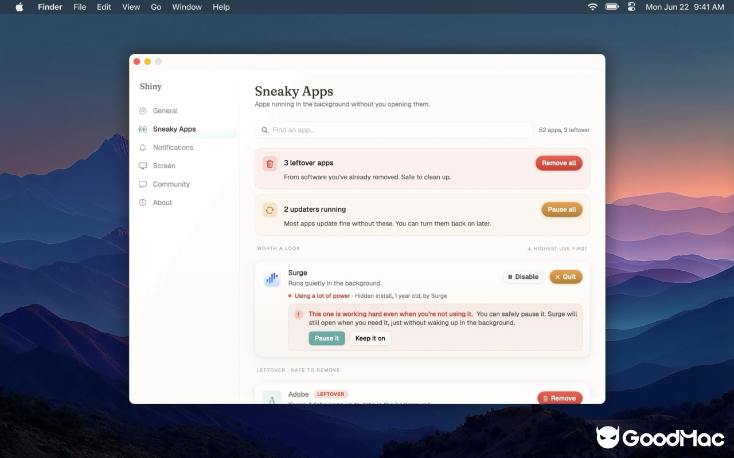734x458 pixels.
Task: Click the leftover apps trash icon
Action: [x=270, y=163]
